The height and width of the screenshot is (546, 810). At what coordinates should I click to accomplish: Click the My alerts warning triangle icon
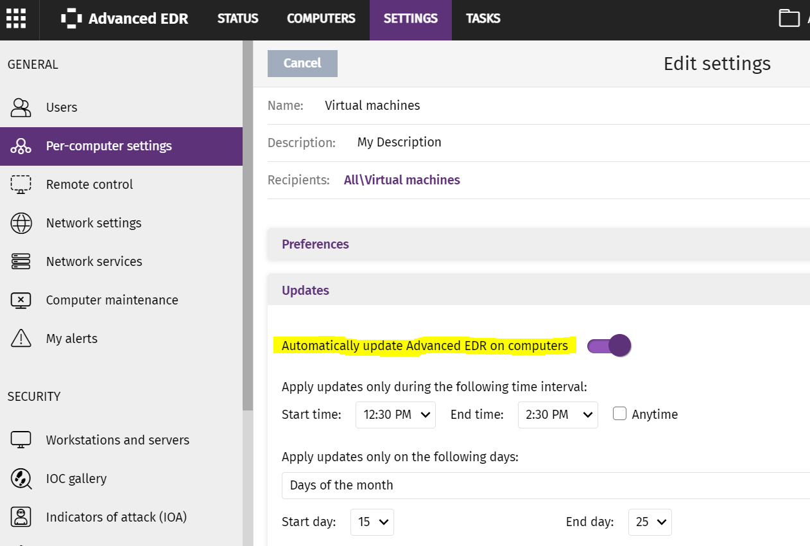(21, 338)
